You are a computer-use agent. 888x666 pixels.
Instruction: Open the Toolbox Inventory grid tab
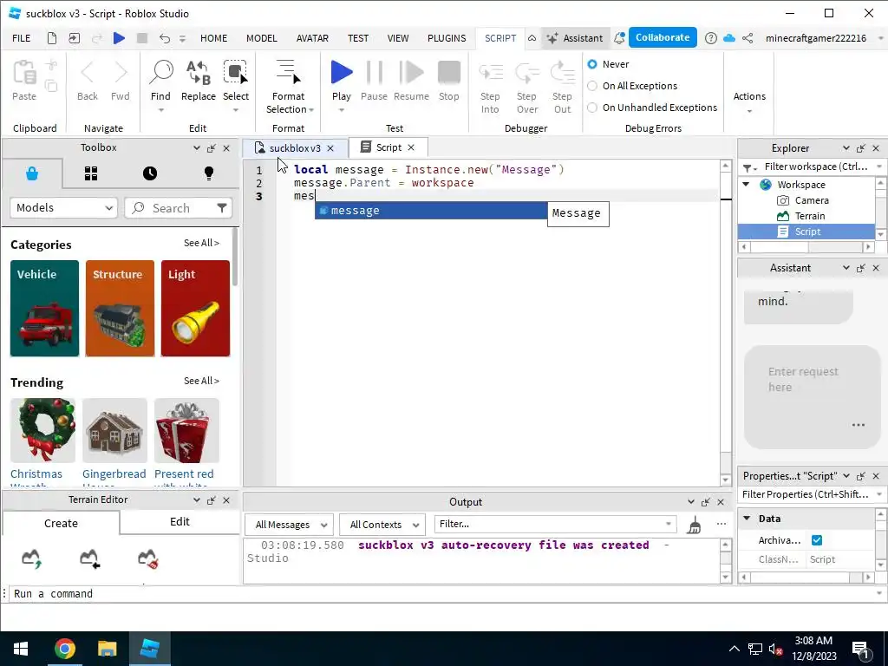click(x=91, y=173)
